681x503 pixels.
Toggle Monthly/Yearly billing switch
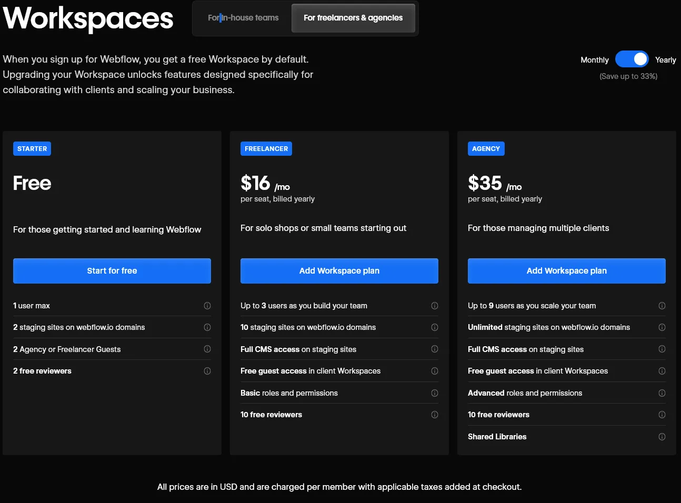click(632, 59)
